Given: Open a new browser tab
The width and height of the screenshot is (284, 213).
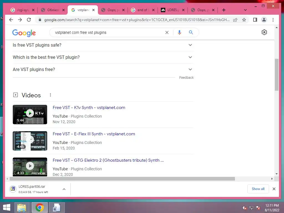Looking at the screenshot, I should [x=224, y=10].
